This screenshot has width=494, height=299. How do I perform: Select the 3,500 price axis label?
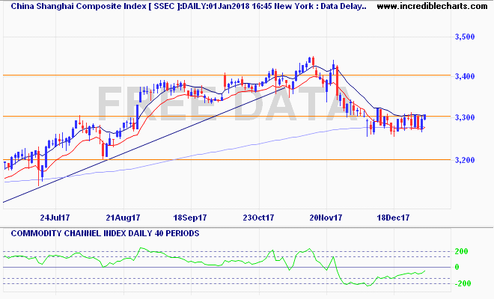coord(465,37)
